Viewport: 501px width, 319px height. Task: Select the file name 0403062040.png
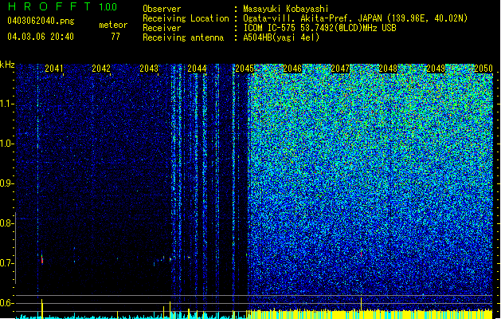[41, 22]
